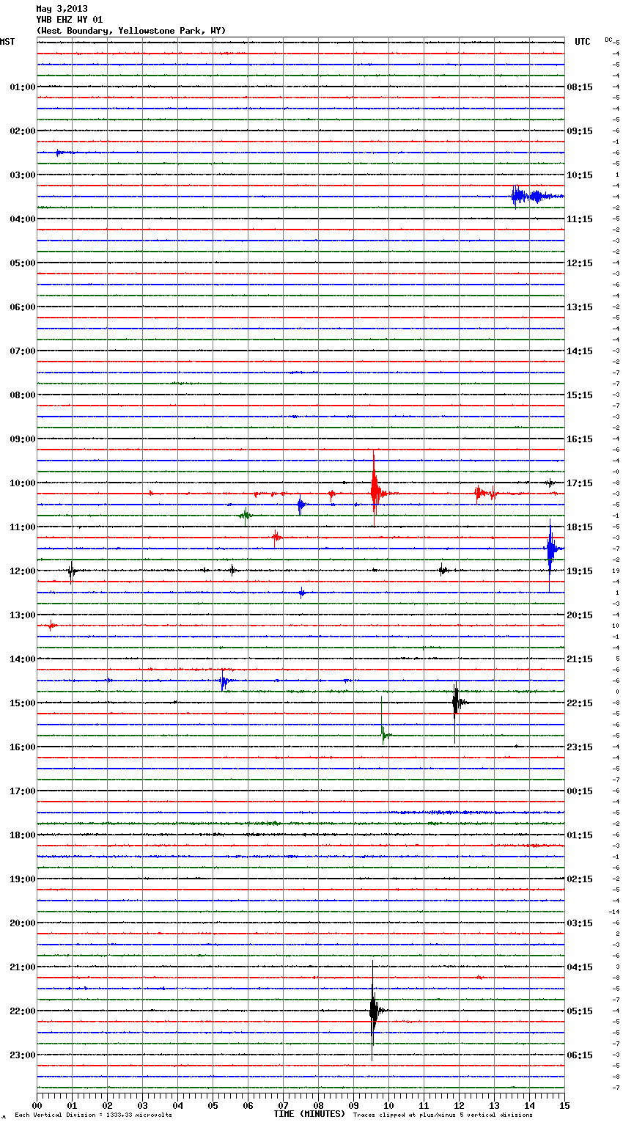This screenshot has height=1125, width=623.
Task: Select the 05:00 MST time label
Action: coord(23,263)
